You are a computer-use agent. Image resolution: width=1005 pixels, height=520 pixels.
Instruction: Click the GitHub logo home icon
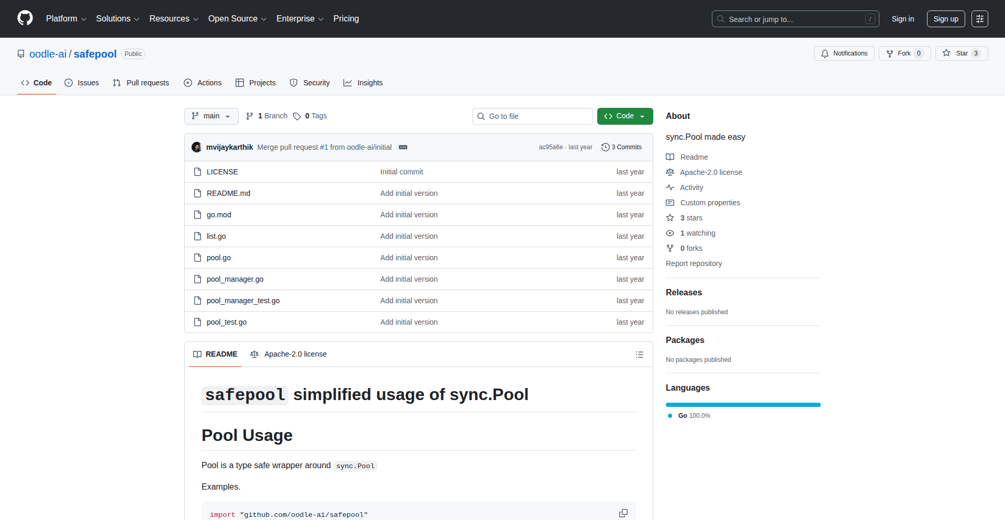[25, 18]
